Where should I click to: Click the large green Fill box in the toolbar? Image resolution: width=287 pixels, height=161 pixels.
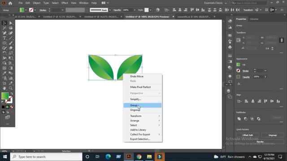click(5, 96)
